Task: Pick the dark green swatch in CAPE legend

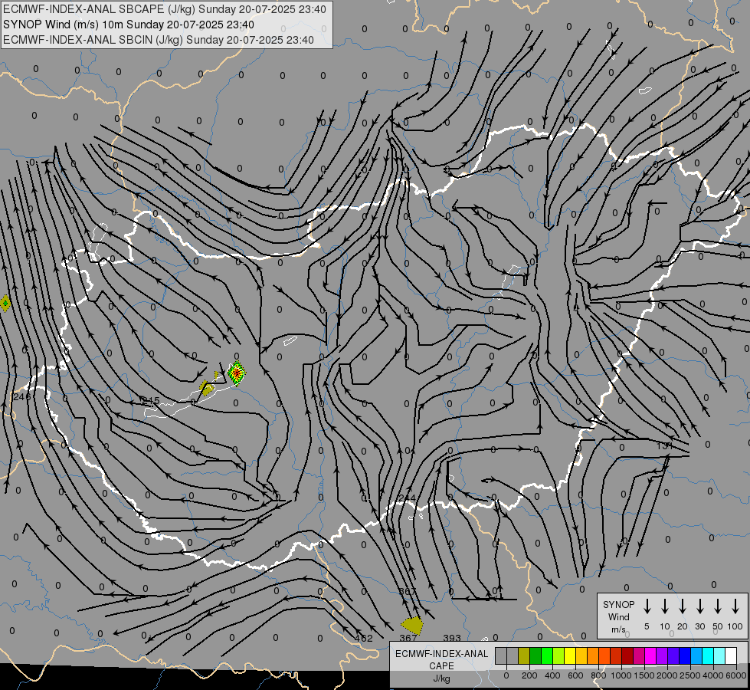Action: point(535,656)
